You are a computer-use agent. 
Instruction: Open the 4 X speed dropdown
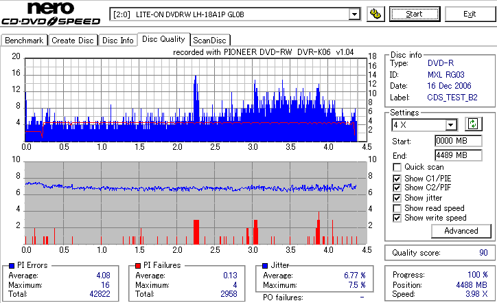pos(450,124)
